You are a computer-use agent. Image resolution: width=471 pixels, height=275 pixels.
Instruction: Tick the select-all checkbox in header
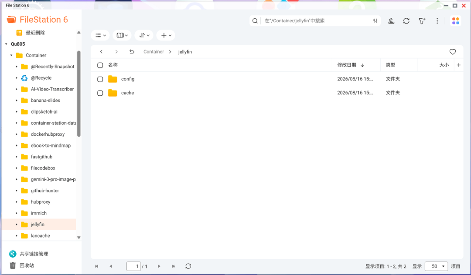100,65
